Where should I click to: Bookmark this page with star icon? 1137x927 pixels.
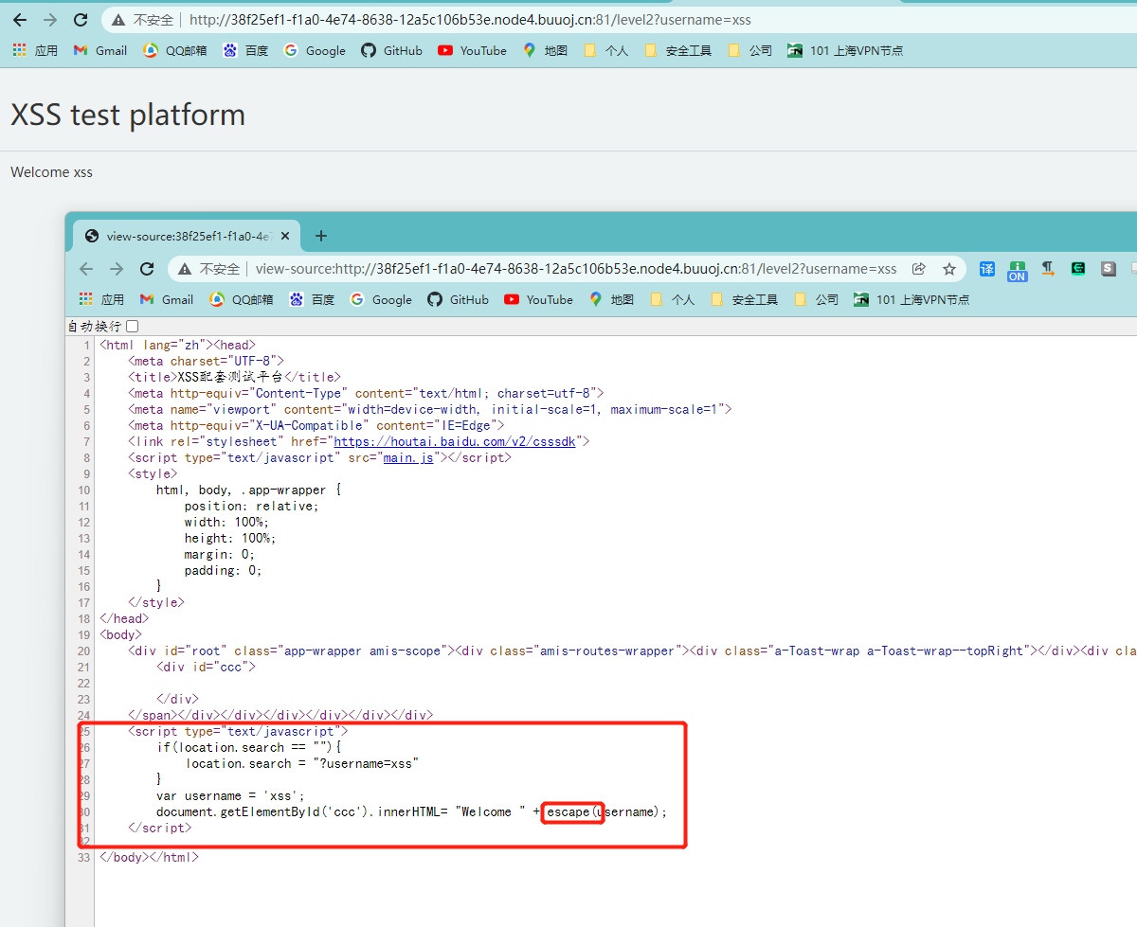[x=949, y=269]
